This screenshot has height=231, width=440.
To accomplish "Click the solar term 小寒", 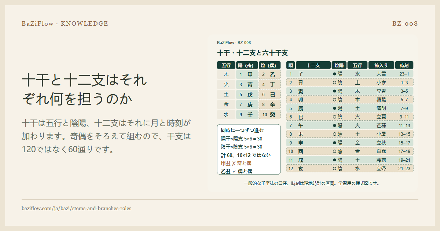I will point(381,82).
